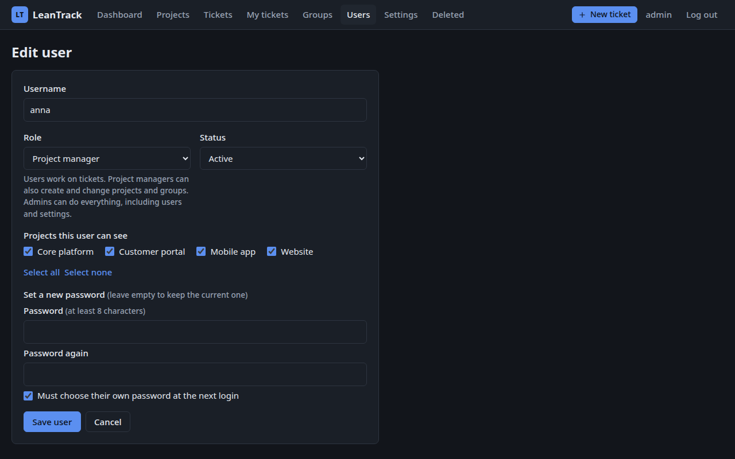The height and width of the screenshot is (459, 735).
Task: Click the LT logo icon
Action: pyautogui.click(x=20, y=15)
